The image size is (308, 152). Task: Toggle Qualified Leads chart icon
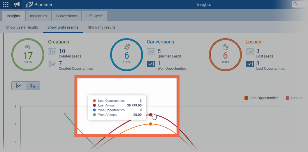[x=151, y=52]
